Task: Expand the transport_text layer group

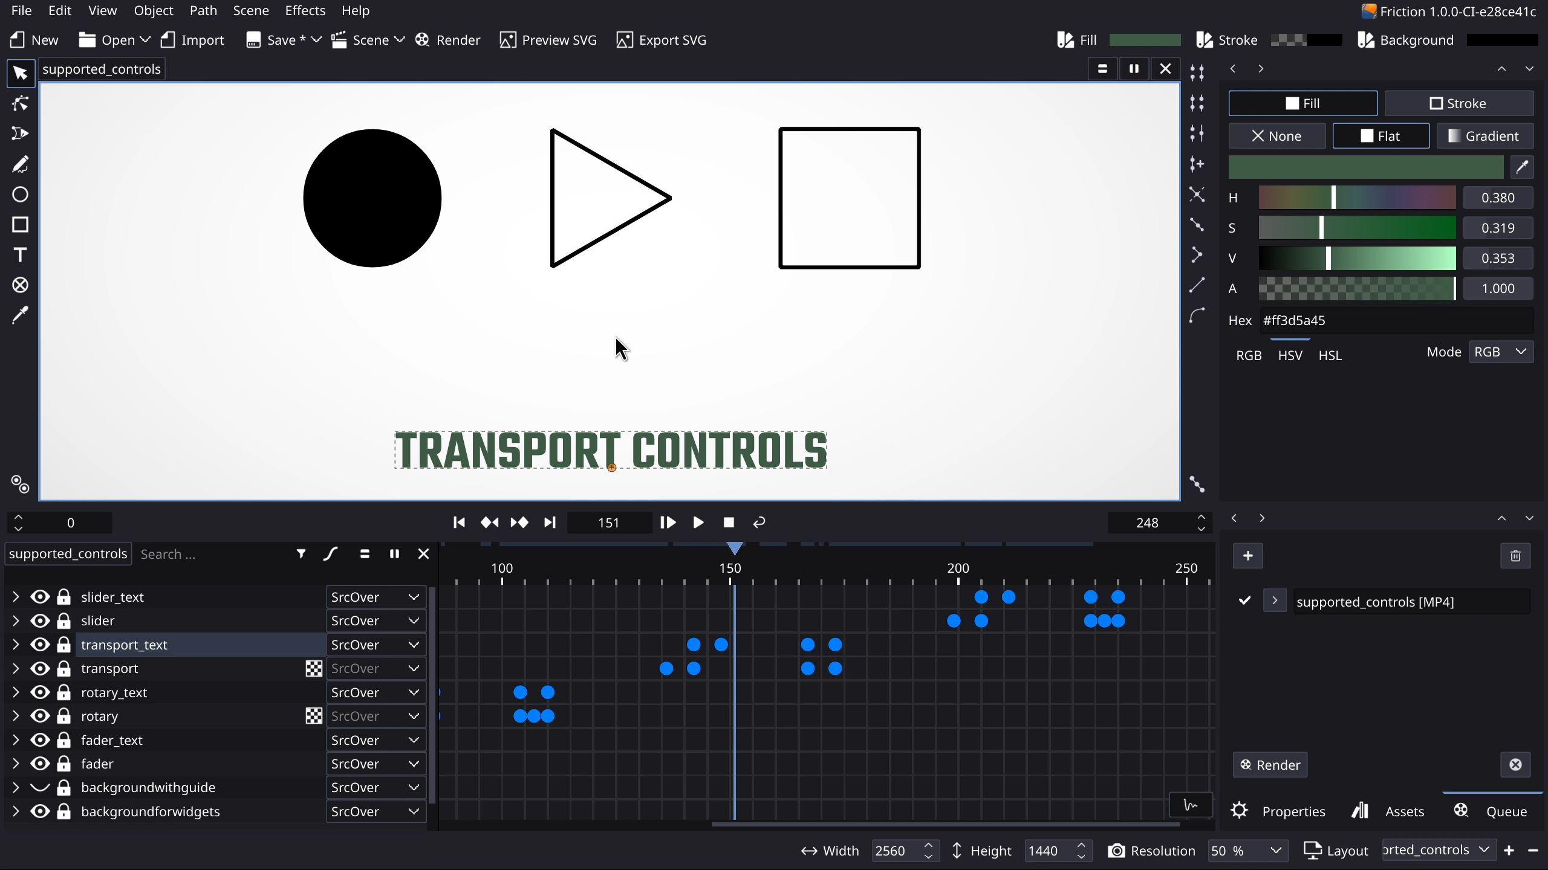Action: (x=15, y=643)
